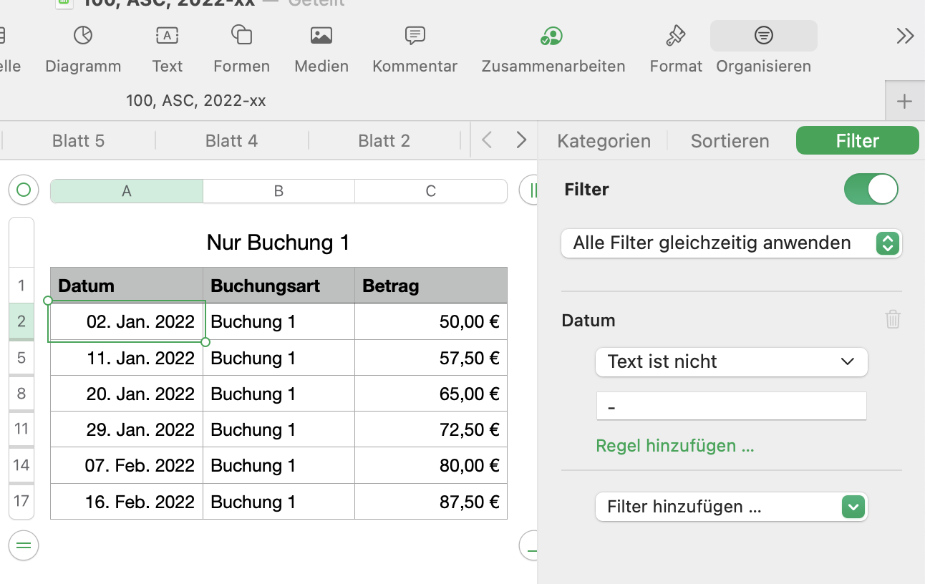The width and height of the screenshot is (925, 584).
Task: Delete the Datum filter rule
Action: tap(892, 319)
